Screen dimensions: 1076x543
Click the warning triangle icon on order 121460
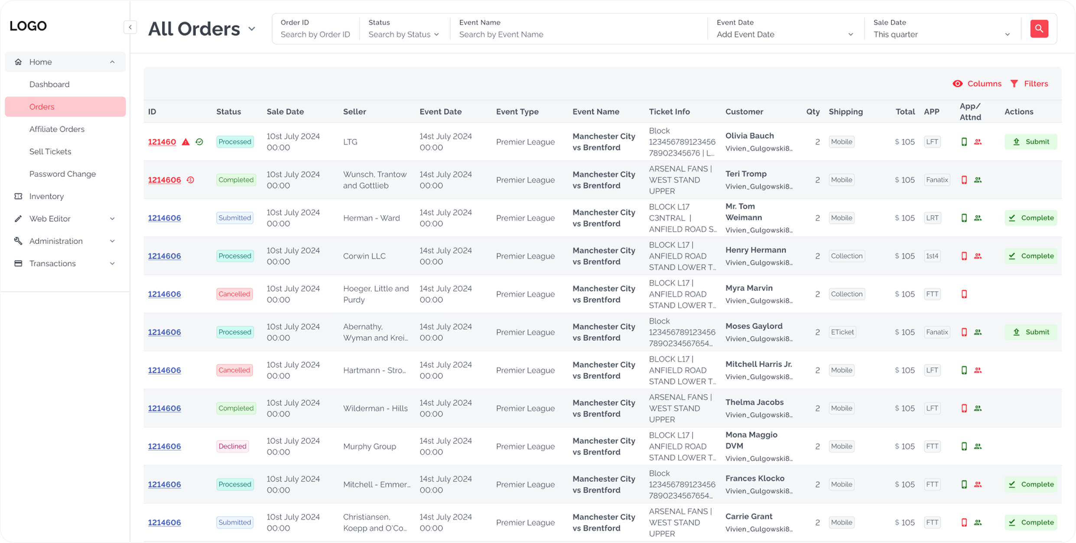pyautogui.click(x=185, y=142)
